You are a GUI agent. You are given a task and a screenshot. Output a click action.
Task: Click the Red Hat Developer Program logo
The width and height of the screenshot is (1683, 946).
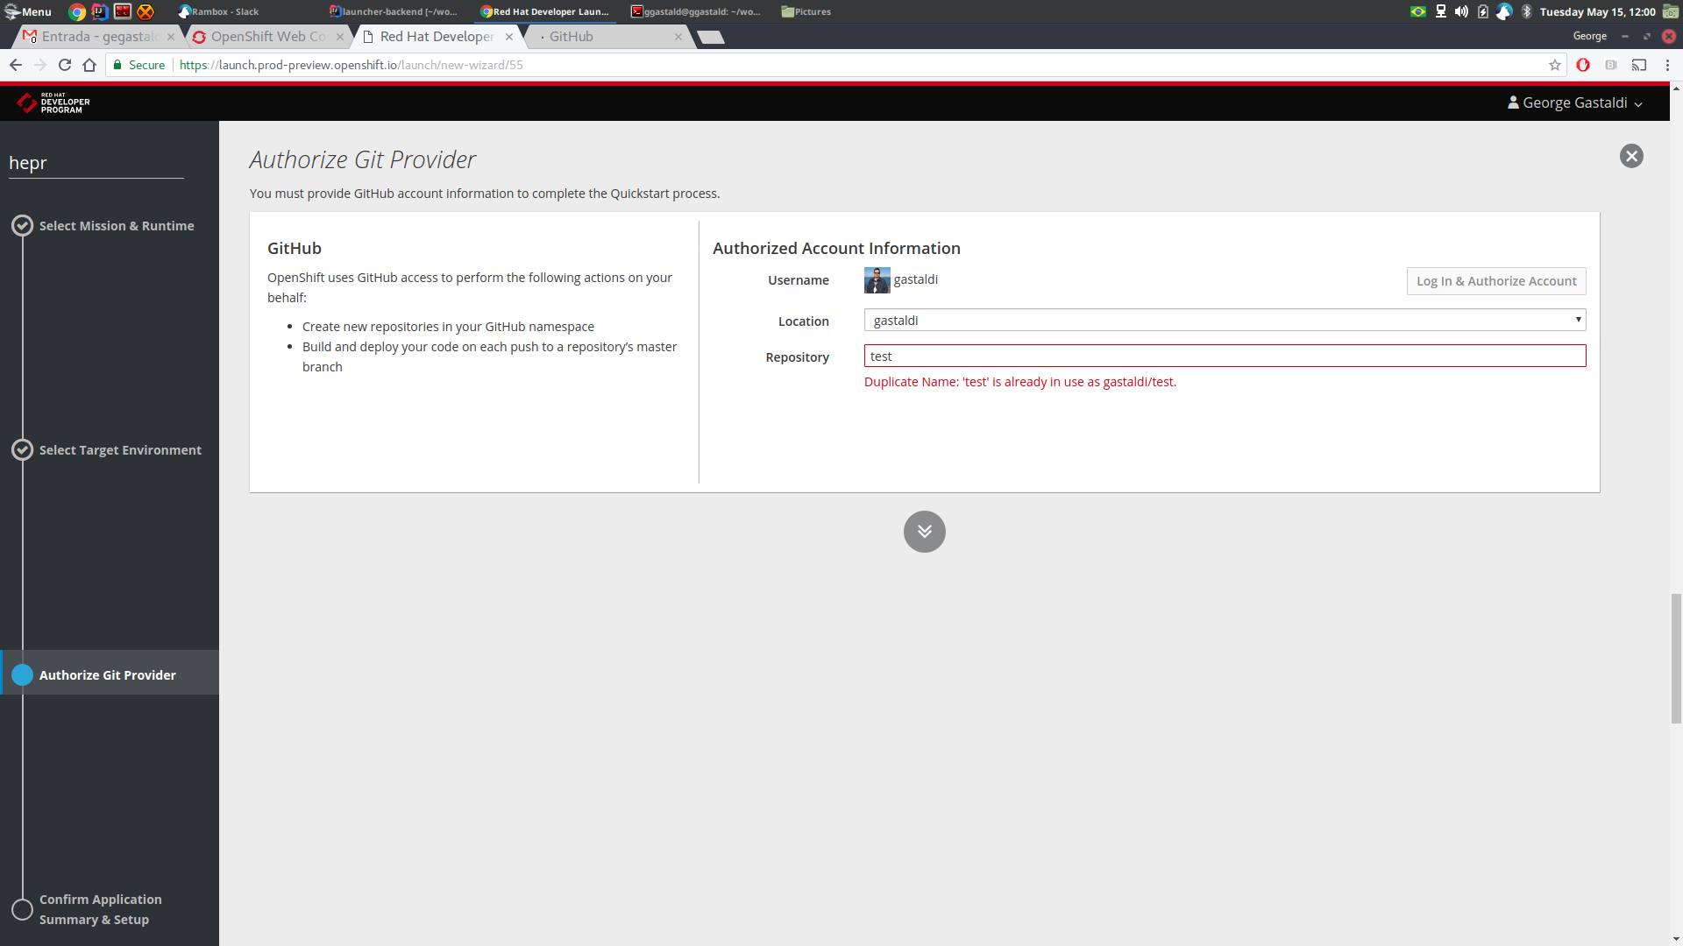53,102
